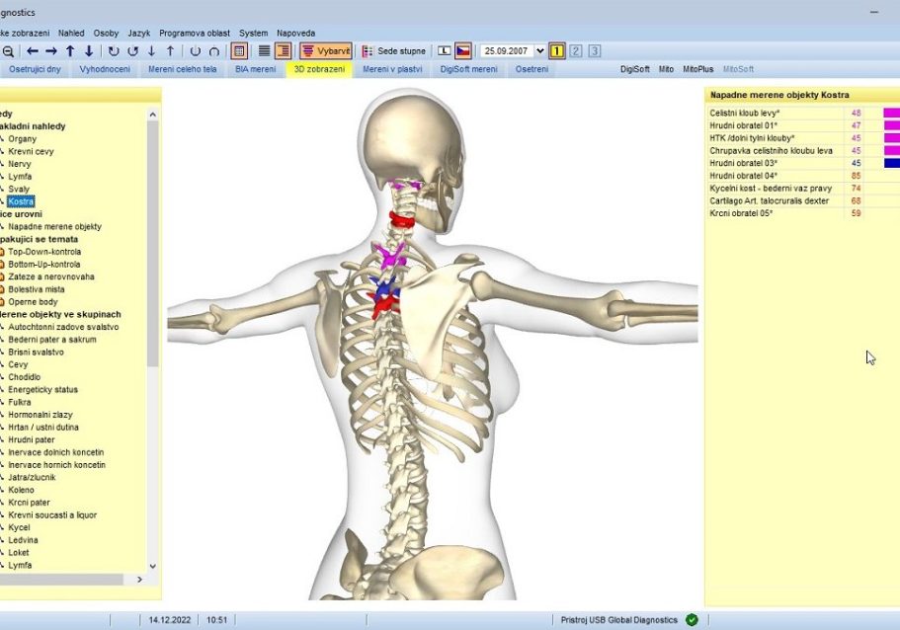
Task: Click blue color bar for Hrudni obratel 03
Action: [891, 163]
